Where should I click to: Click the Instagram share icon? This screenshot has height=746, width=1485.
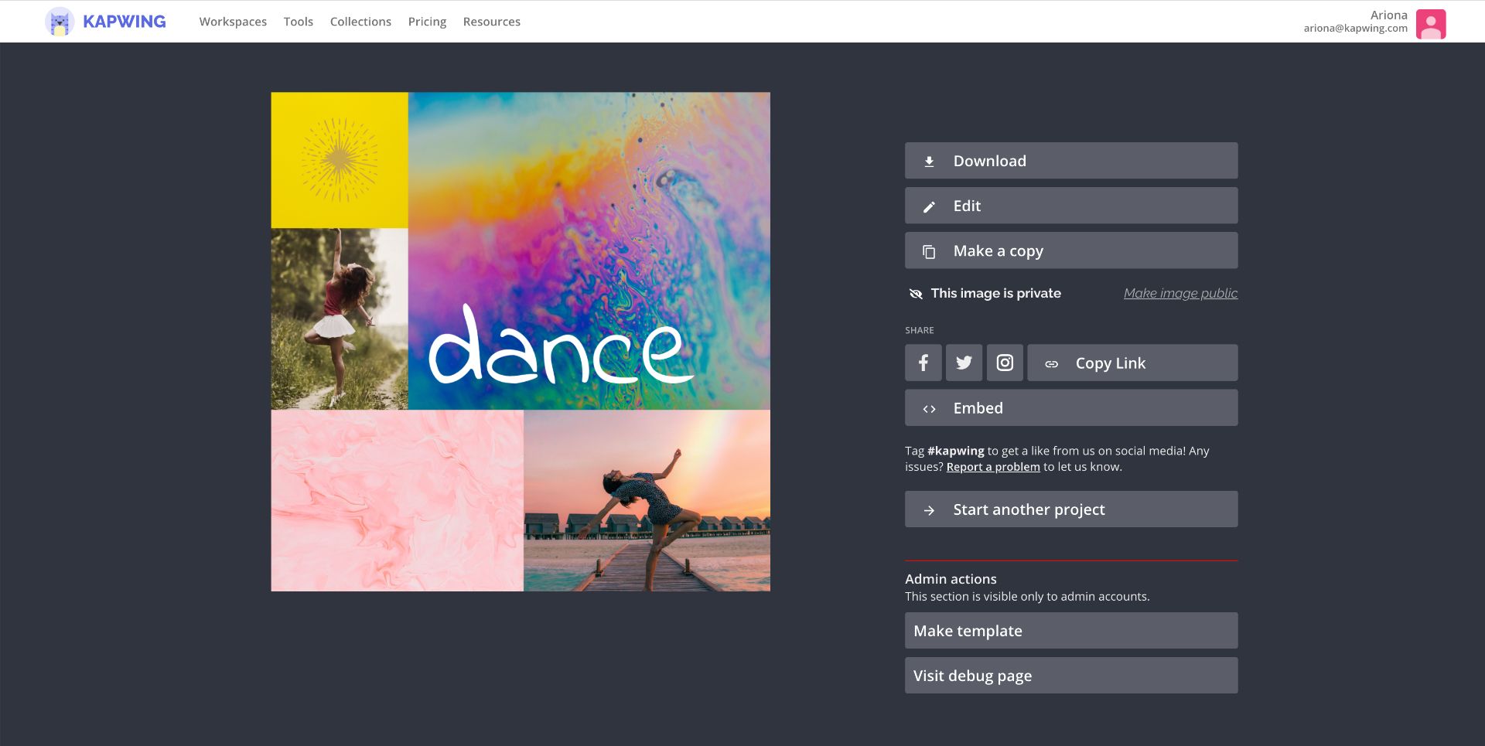1005,363
